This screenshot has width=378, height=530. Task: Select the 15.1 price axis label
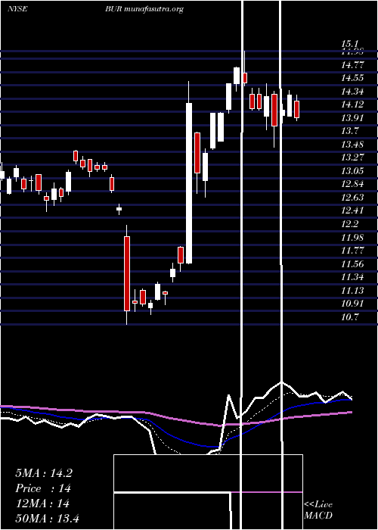coord(349,44)
